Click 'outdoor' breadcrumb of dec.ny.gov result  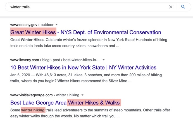47,25
